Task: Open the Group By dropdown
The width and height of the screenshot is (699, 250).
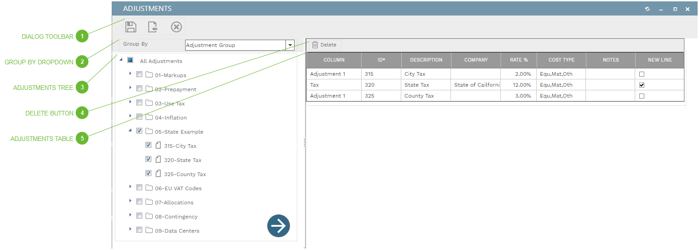Action: 290,45
